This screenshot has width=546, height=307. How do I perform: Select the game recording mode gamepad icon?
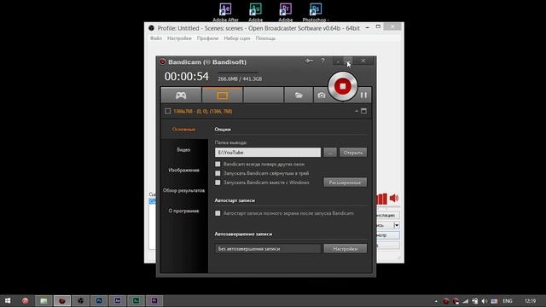pyautogui.click(x=181, y=95)
